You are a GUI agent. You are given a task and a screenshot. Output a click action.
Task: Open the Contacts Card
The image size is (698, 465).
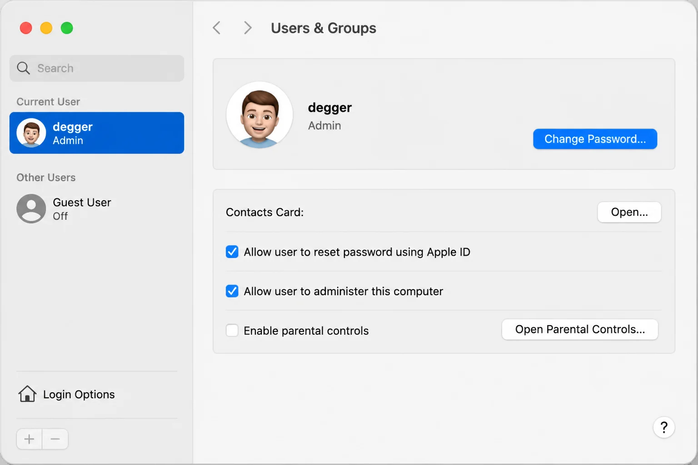click(629, 212)
